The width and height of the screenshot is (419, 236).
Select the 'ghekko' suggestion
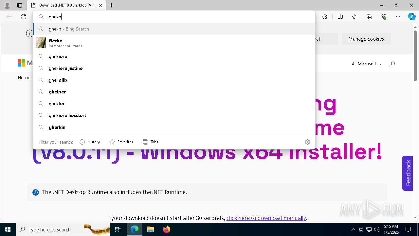(x=174, y=104)
